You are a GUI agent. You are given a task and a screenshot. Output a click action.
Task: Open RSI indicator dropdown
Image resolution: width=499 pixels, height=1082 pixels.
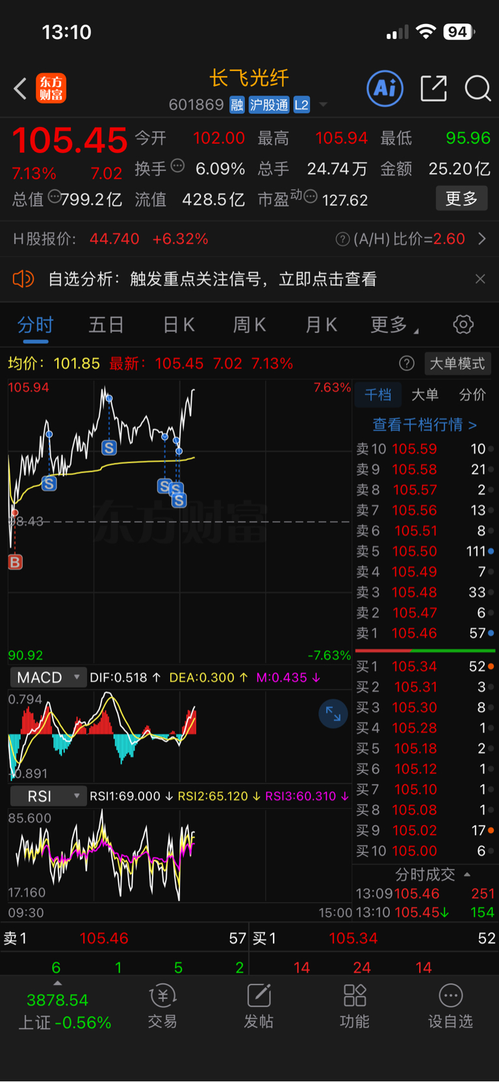point(49,796)
